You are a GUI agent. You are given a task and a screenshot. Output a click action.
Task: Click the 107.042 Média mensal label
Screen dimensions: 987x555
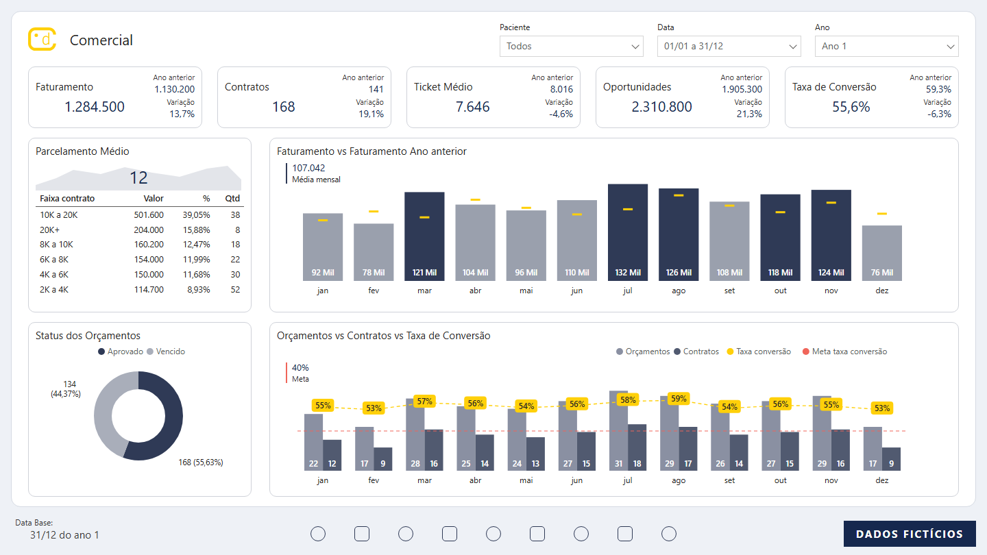316,173
